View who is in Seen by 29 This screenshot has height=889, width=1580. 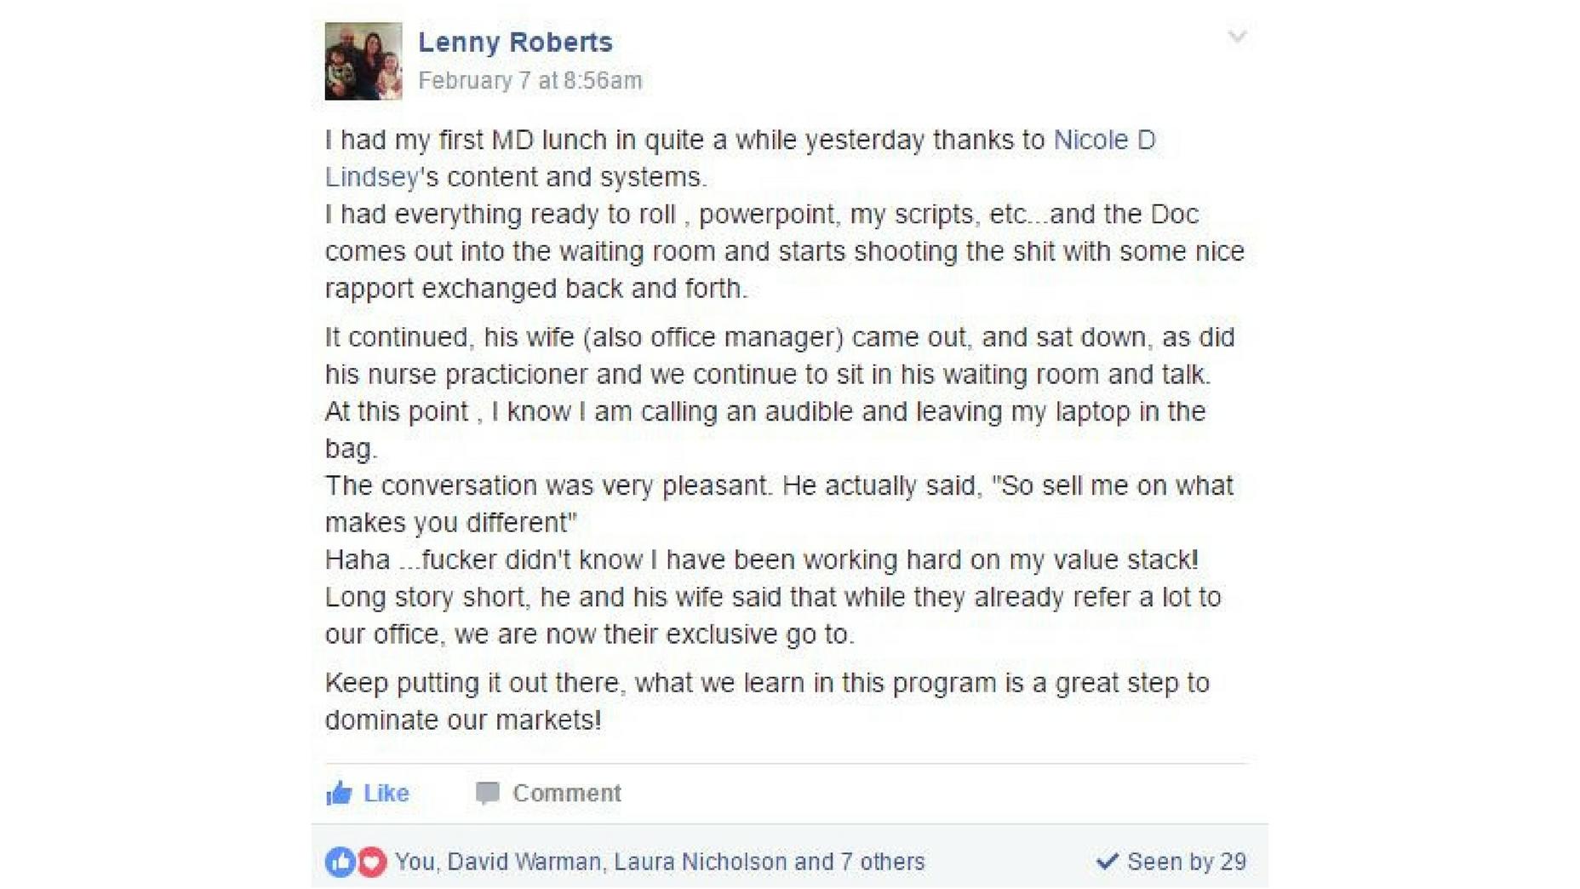tap(1187, 862)
